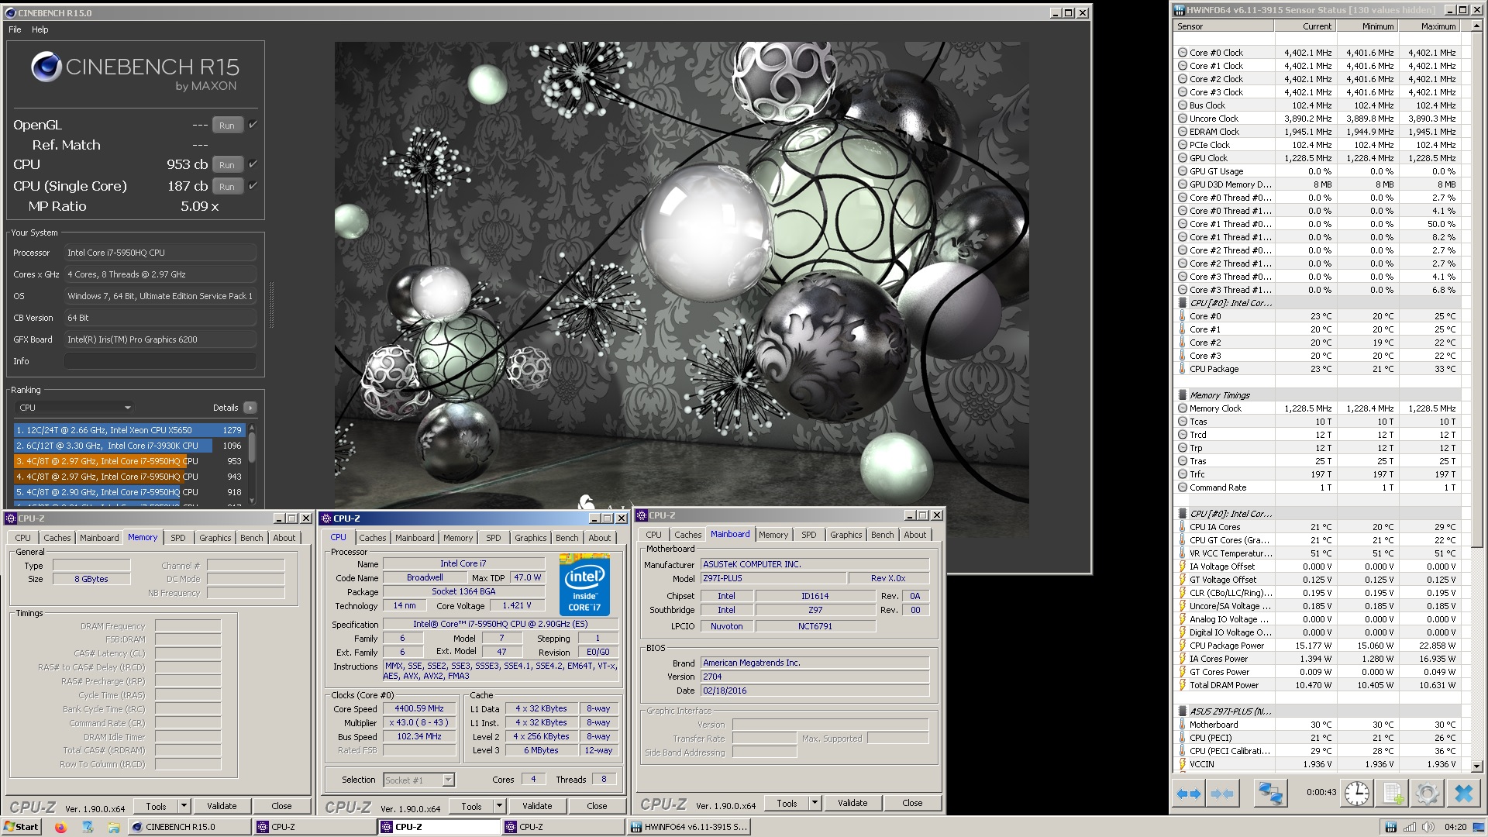Click Cinebench Details arrow icon
The height and width of the screenshot is (837, 1488).
[250, 408]
